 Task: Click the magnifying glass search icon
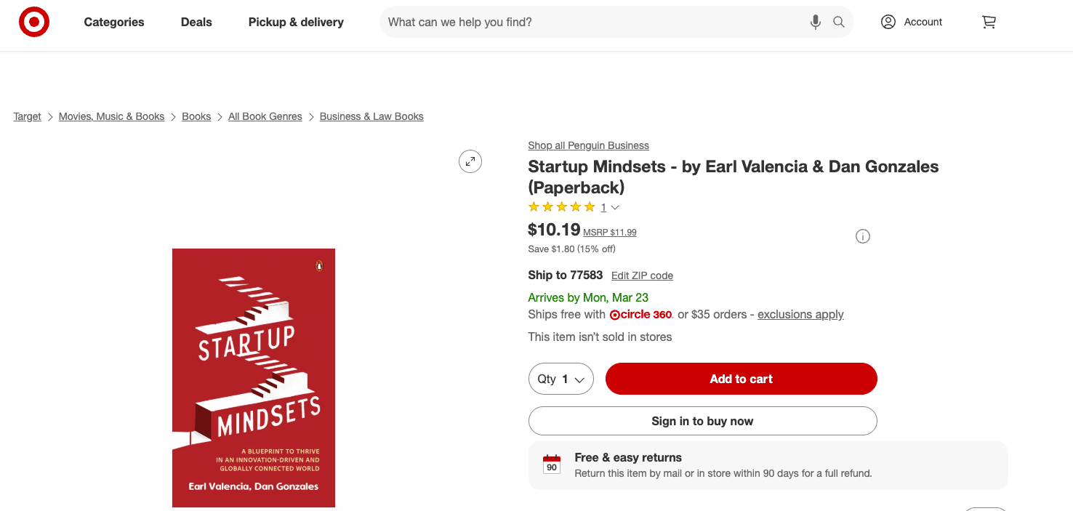click(x=839, y=22)
